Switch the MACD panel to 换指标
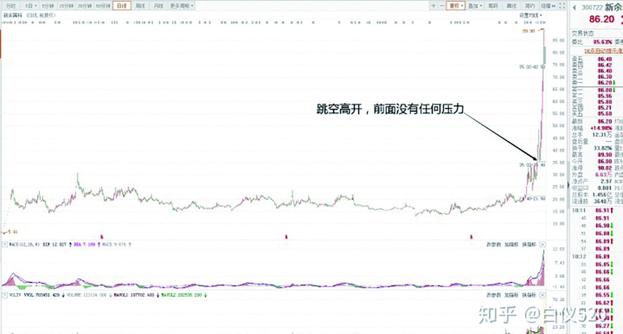The height and width of the screenshot is (334, 623). (529, 245)
